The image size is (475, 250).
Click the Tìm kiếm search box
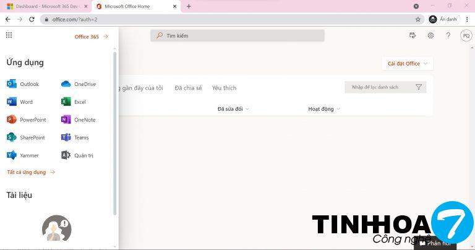(237, 36)
